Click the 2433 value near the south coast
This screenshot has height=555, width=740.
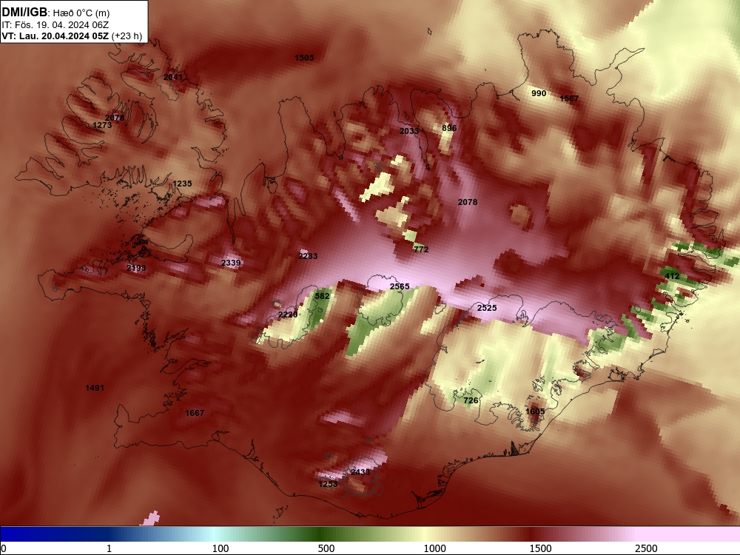coord(360,472)
